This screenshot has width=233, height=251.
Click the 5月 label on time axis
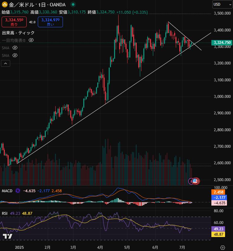127,247
